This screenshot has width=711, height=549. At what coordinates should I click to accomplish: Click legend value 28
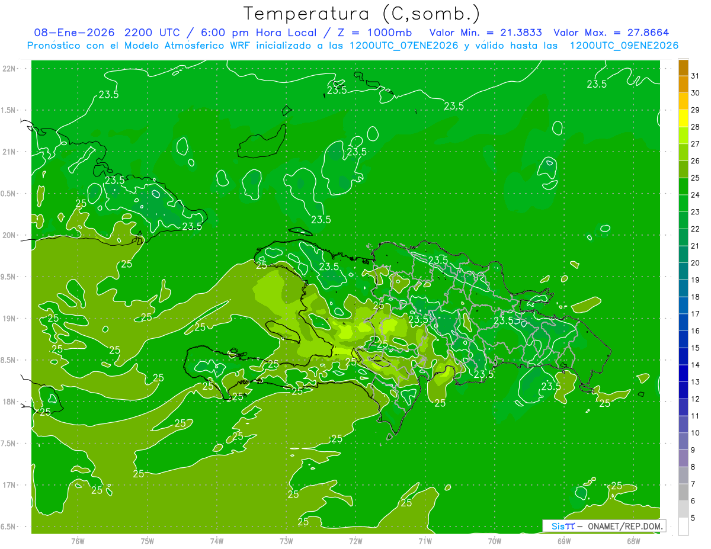696,127
